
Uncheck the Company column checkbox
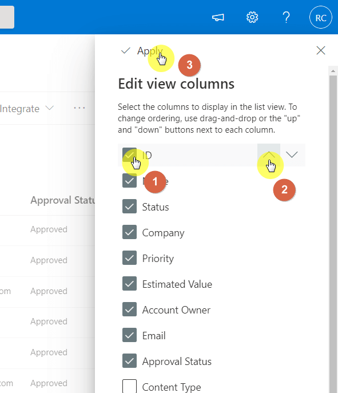point(129,232)
